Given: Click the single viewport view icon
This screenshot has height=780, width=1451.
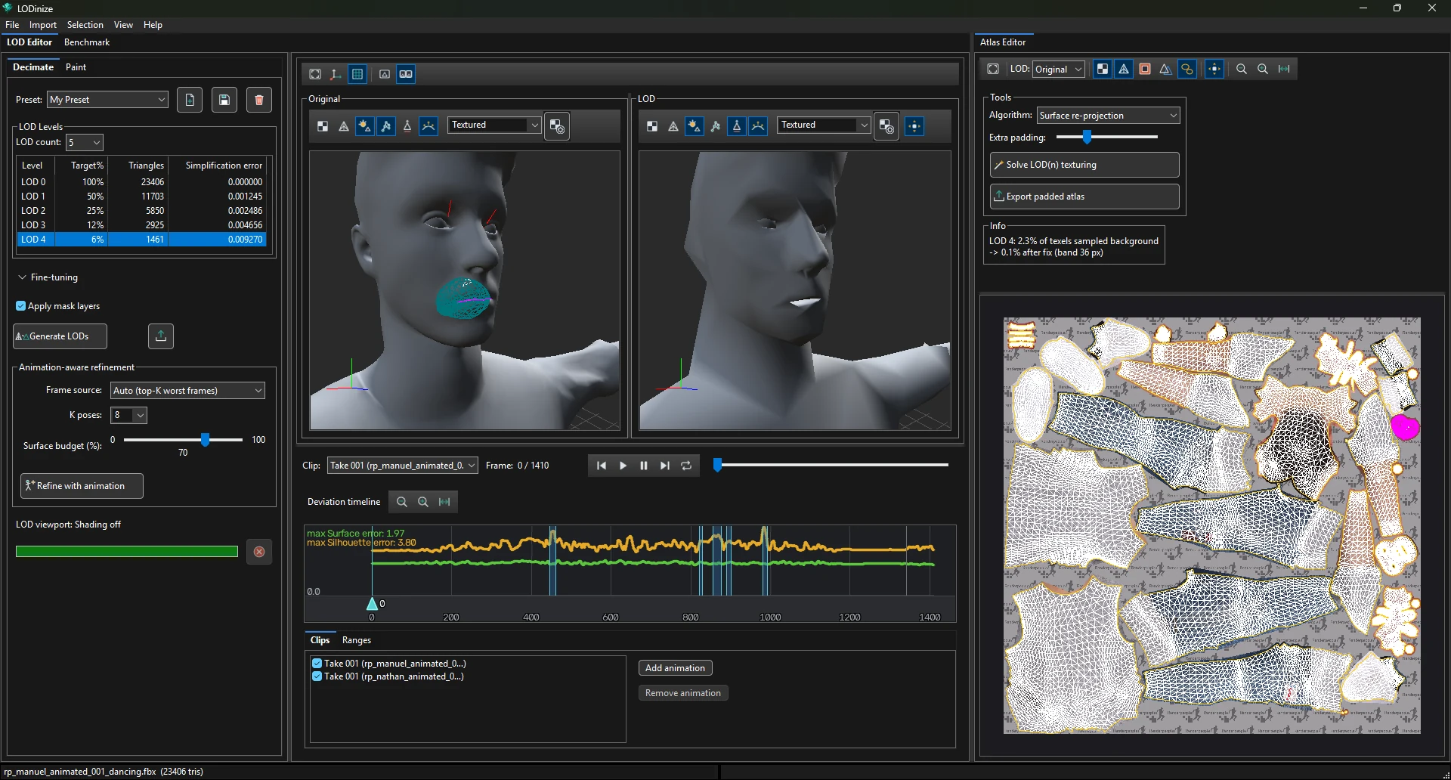Looking at the screenshot, I should 385,74.
